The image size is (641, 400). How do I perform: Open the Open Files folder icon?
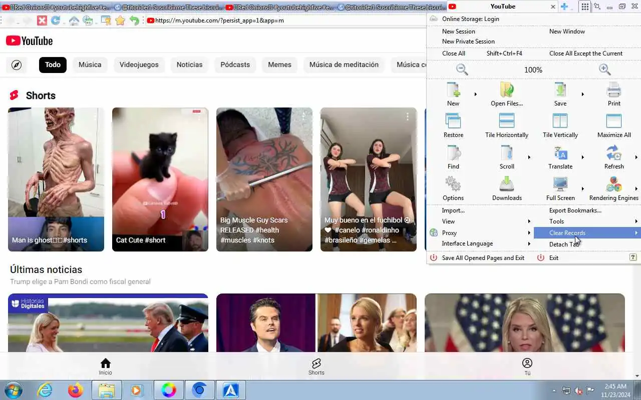point(507,90)
